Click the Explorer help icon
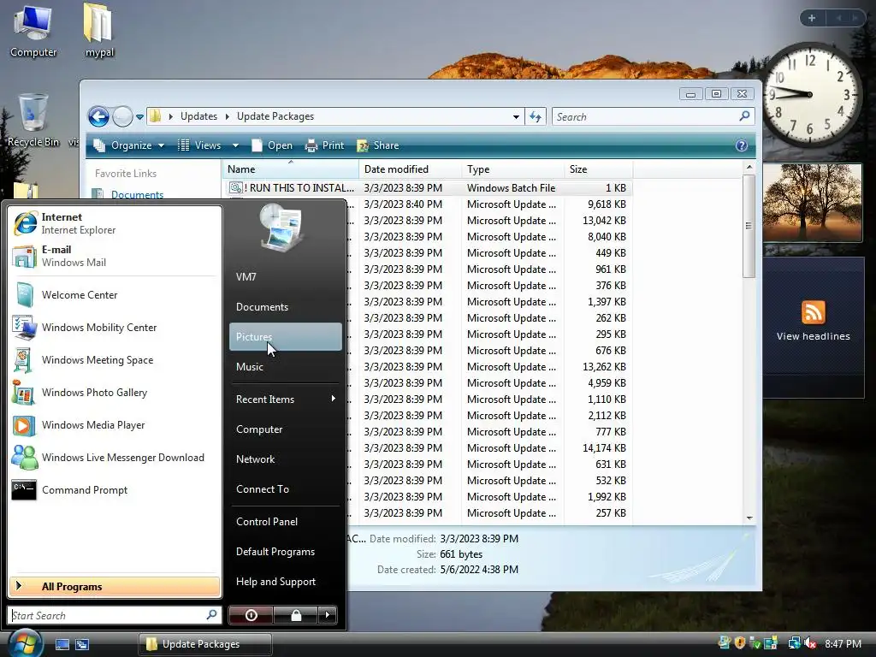The image size is (876, 657). [742, 145]
